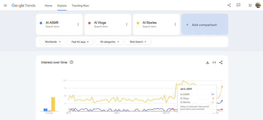Click the 'Apr 2' axis label
This screenshot has height=120, width=263.
(68, 113)
